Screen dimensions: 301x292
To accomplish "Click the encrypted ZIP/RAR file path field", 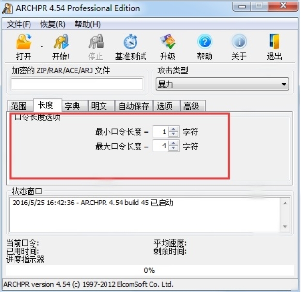I will 77,84.
